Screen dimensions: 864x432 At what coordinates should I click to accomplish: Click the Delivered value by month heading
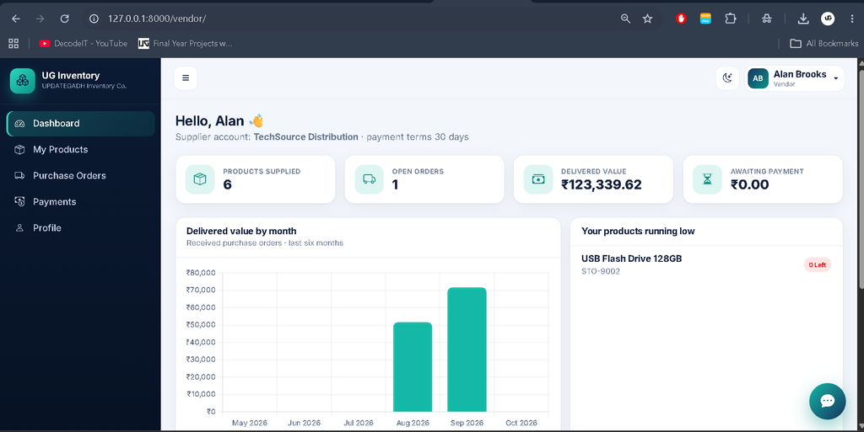[x=241, y=232]
